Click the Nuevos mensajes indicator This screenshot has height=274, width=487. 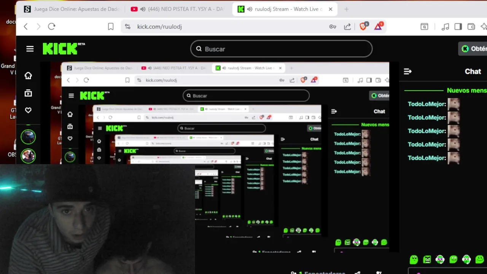(x=467, y=91)
